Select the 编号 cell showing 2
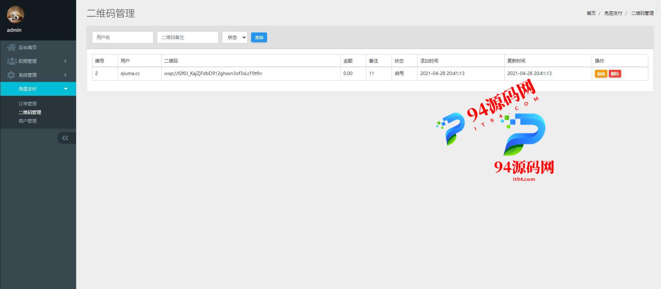The height and width of the screenshot is (289, 661). (x=105, y=74)
